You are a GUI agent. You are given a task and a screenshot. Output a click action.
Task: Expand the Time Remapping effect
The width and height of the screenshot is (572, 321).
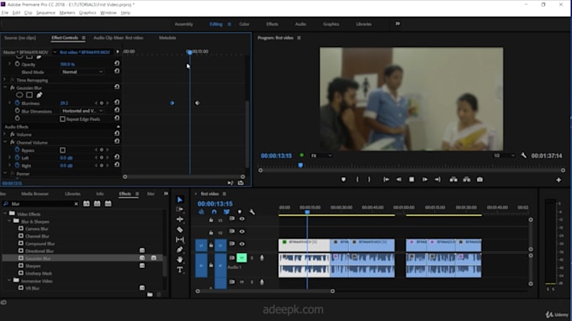(x=5, y=80)
